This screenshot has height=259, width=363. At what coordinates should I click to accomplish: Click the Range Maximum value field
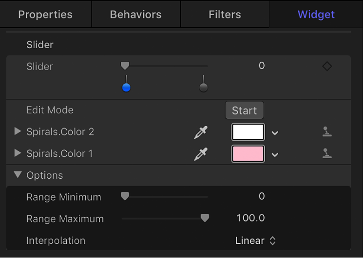click(250, 219)
